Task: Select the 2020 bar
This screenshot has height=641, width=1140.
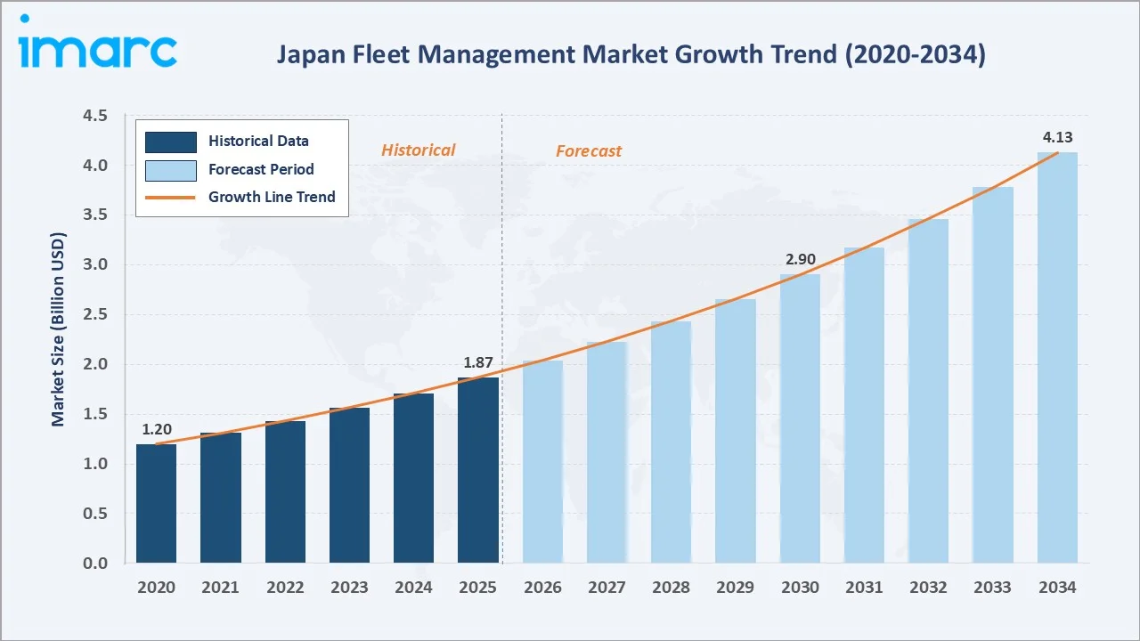Action: [156, 504]
